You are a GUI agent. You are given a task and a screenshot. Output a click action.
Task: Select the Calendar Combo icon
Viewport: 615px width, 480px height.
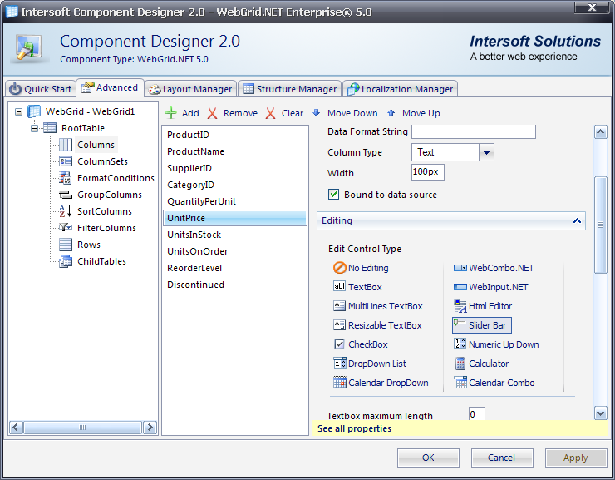pyautogui.click(x=460, y=383)
